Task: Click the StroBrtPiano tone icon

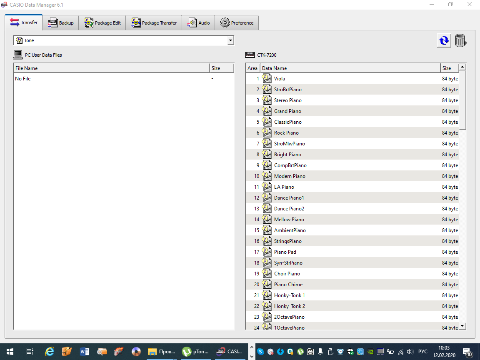Action: tap(267, 90)
